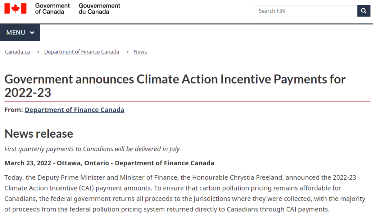Click the Climate Action Incentive Payments headline
Image resolution: width=373 pixels, height=216 pixels.
coord(175,79)
